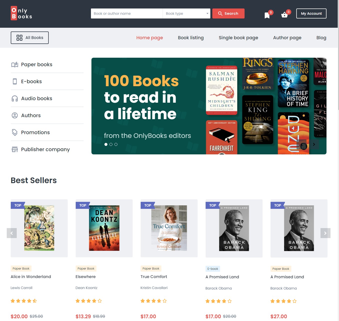Image resolution: width=339 pixels, height=321 pixels.
Task: Open the E-books category
Action: tap(47, 81)
